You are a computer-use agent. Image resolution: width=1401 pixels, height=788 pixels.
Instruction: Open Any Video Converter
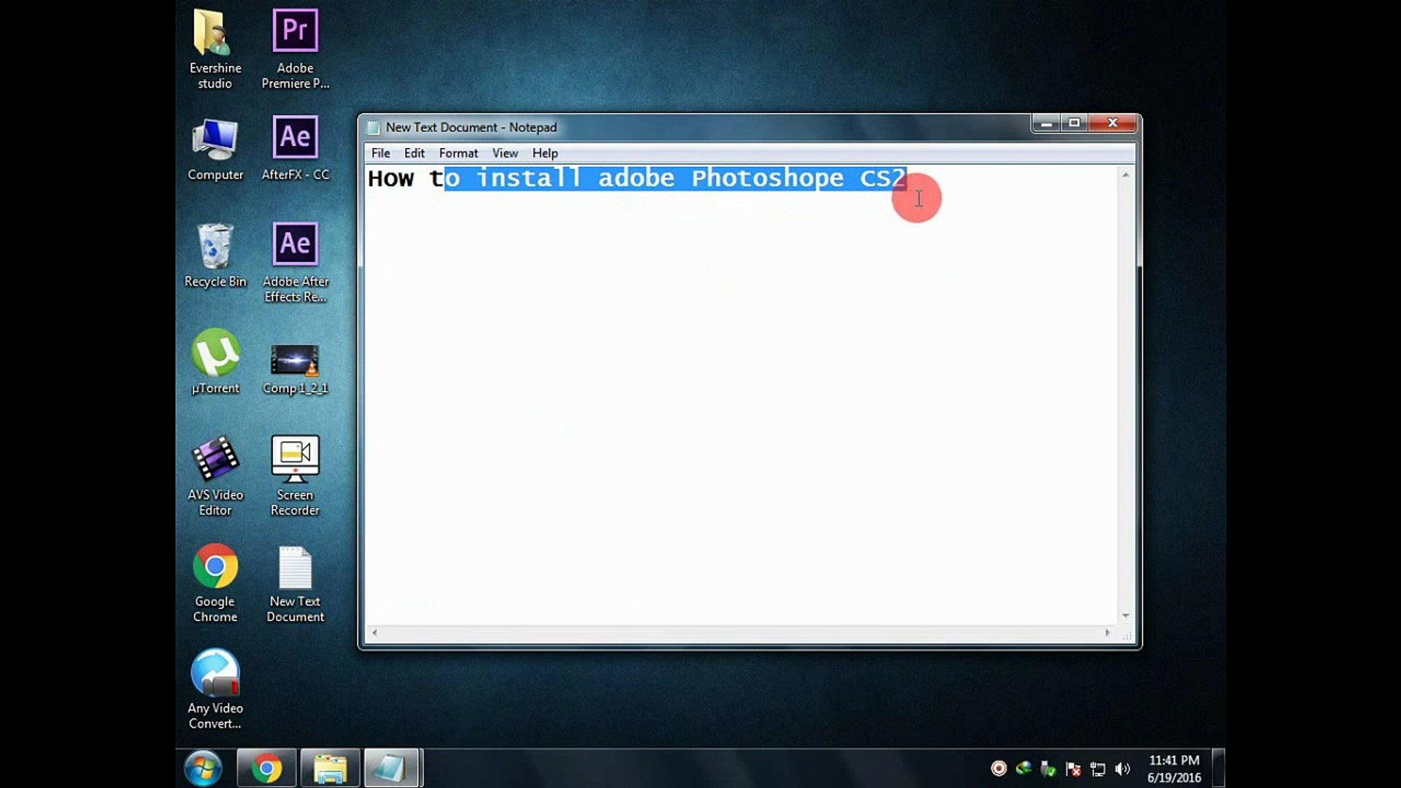[215, 671]
